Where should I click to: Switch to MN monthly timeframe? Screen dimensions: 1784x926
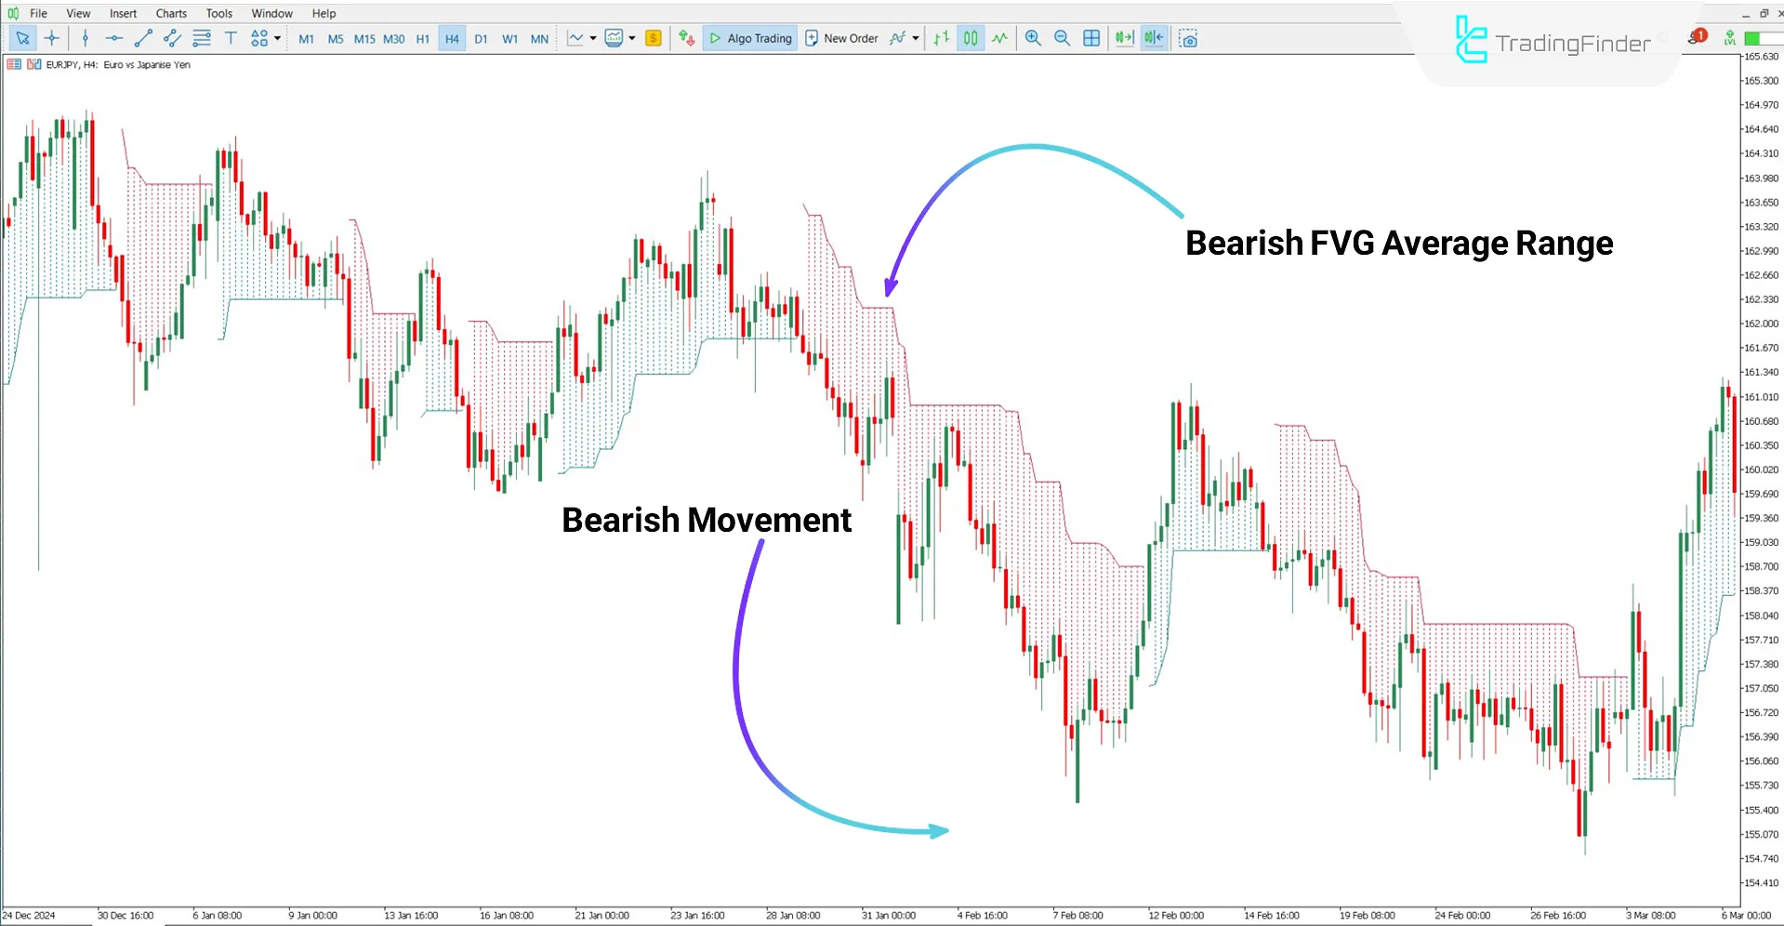[x=539, y=39]
